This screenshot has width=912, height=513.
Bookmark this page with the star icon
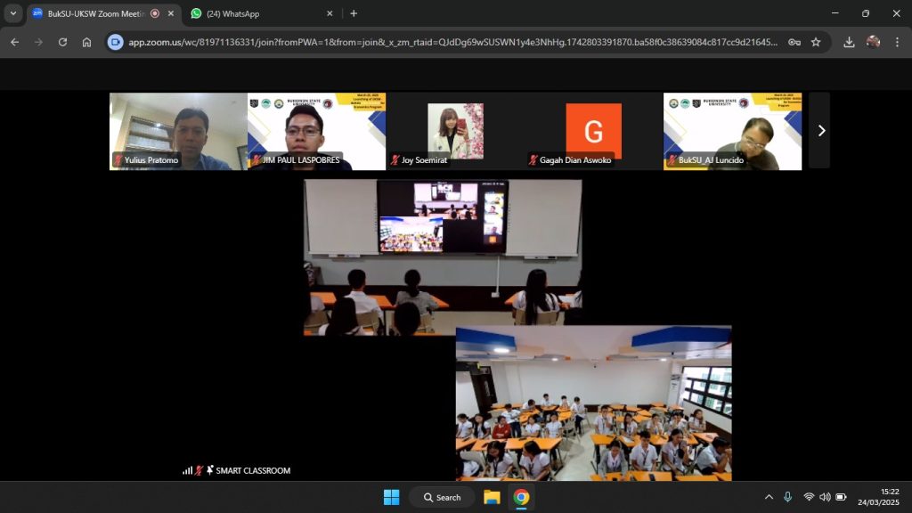click(816, 42)
